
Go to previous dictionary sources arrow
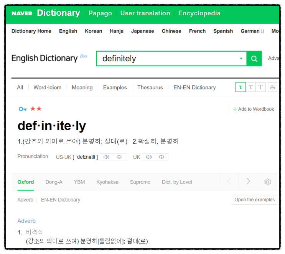point(229,181)
